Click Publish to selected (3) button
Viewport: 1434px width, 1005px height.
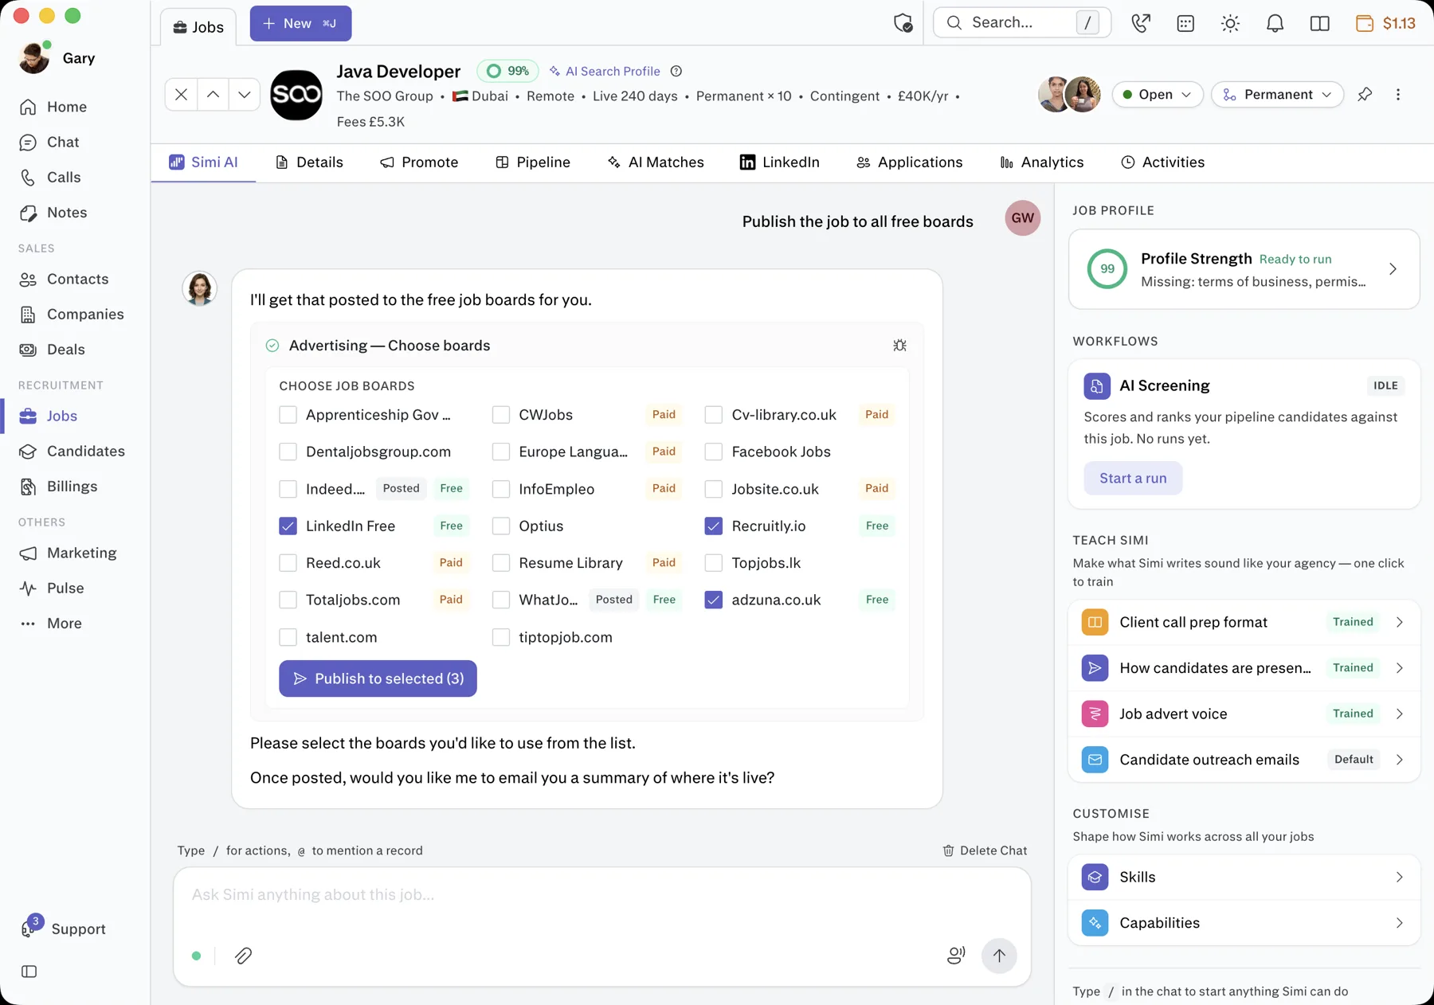pos(378,678)
